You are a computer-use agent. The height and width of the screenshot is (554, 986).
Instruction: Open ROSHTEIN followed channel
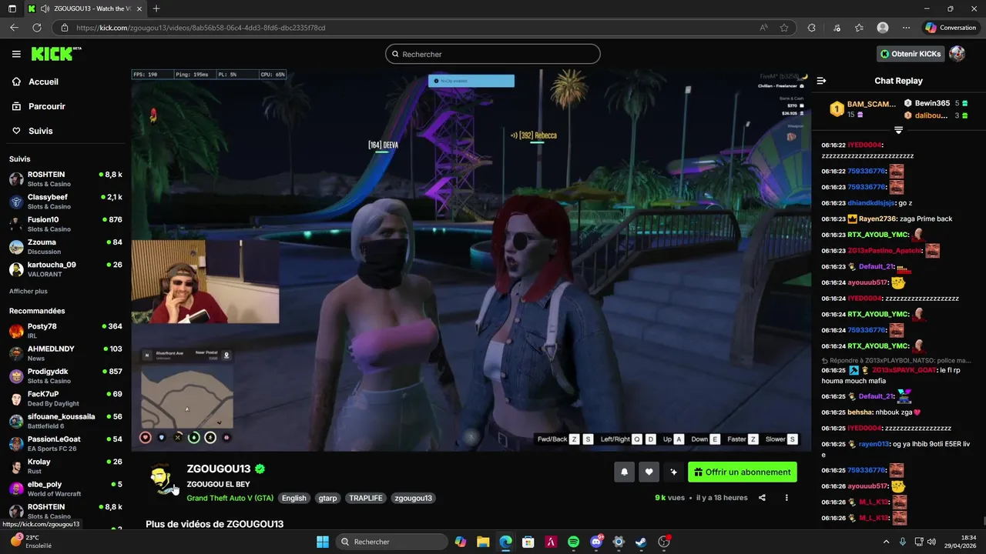65,179
